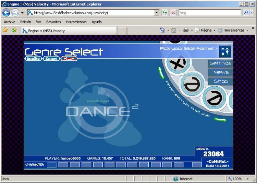The height and width of the screenshot is (183, 257).
Task: Open the Archivo menu
Action: point(9,22)
